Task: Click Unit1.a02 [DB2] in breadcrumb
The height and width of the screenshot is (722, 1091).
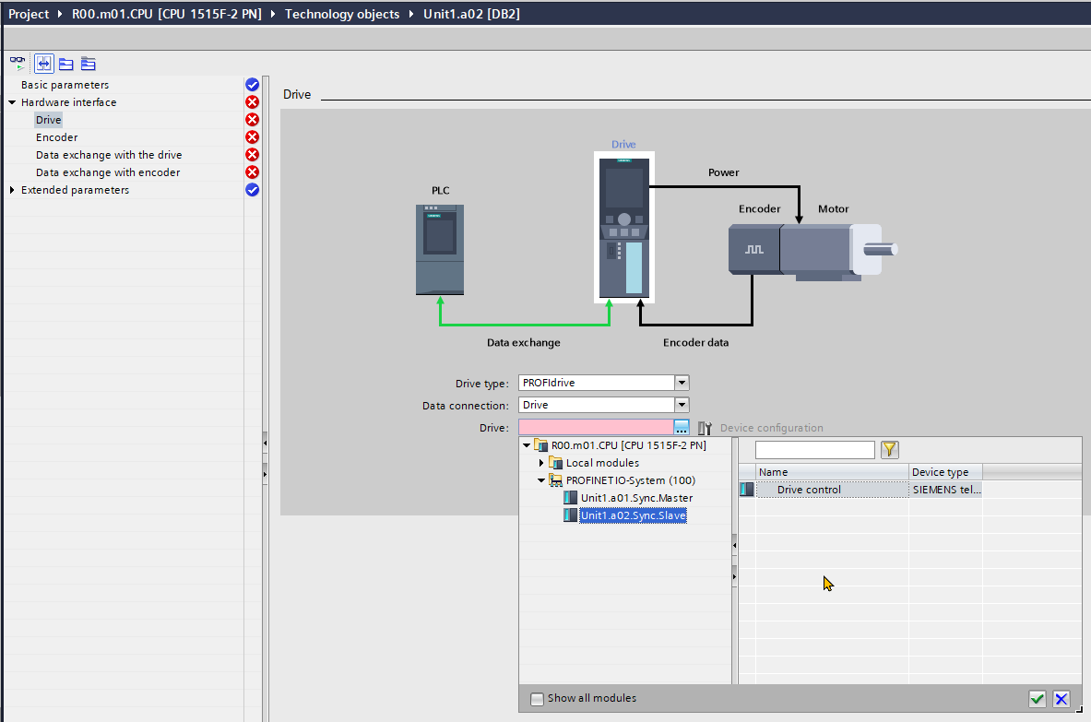Action: point(471,14)
